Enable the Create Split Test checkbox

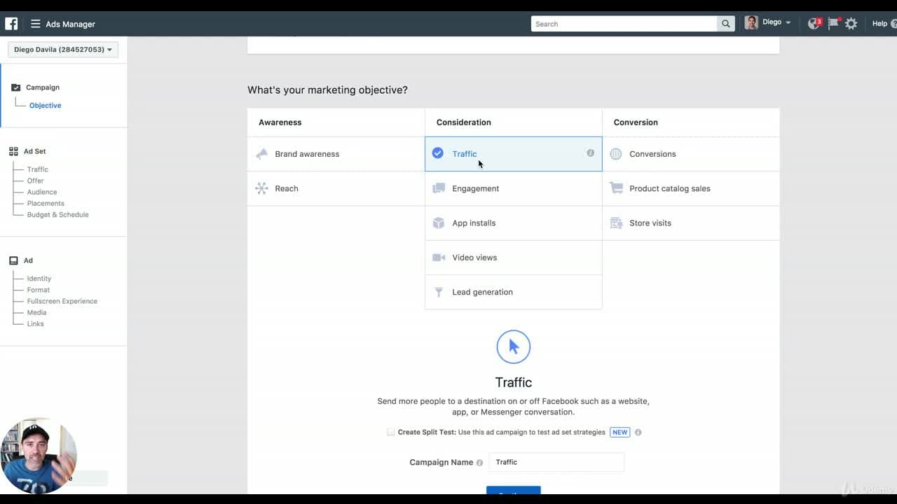coord(390,432)
